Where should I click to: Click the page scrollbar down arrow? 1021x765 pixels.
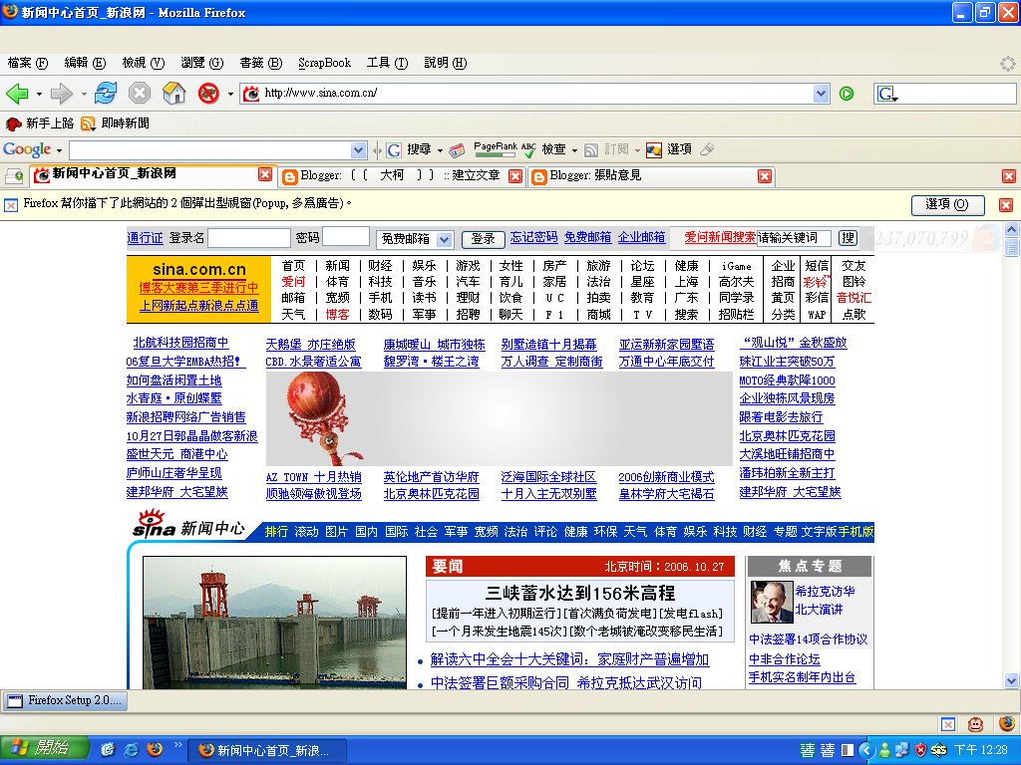(1011, 681)
